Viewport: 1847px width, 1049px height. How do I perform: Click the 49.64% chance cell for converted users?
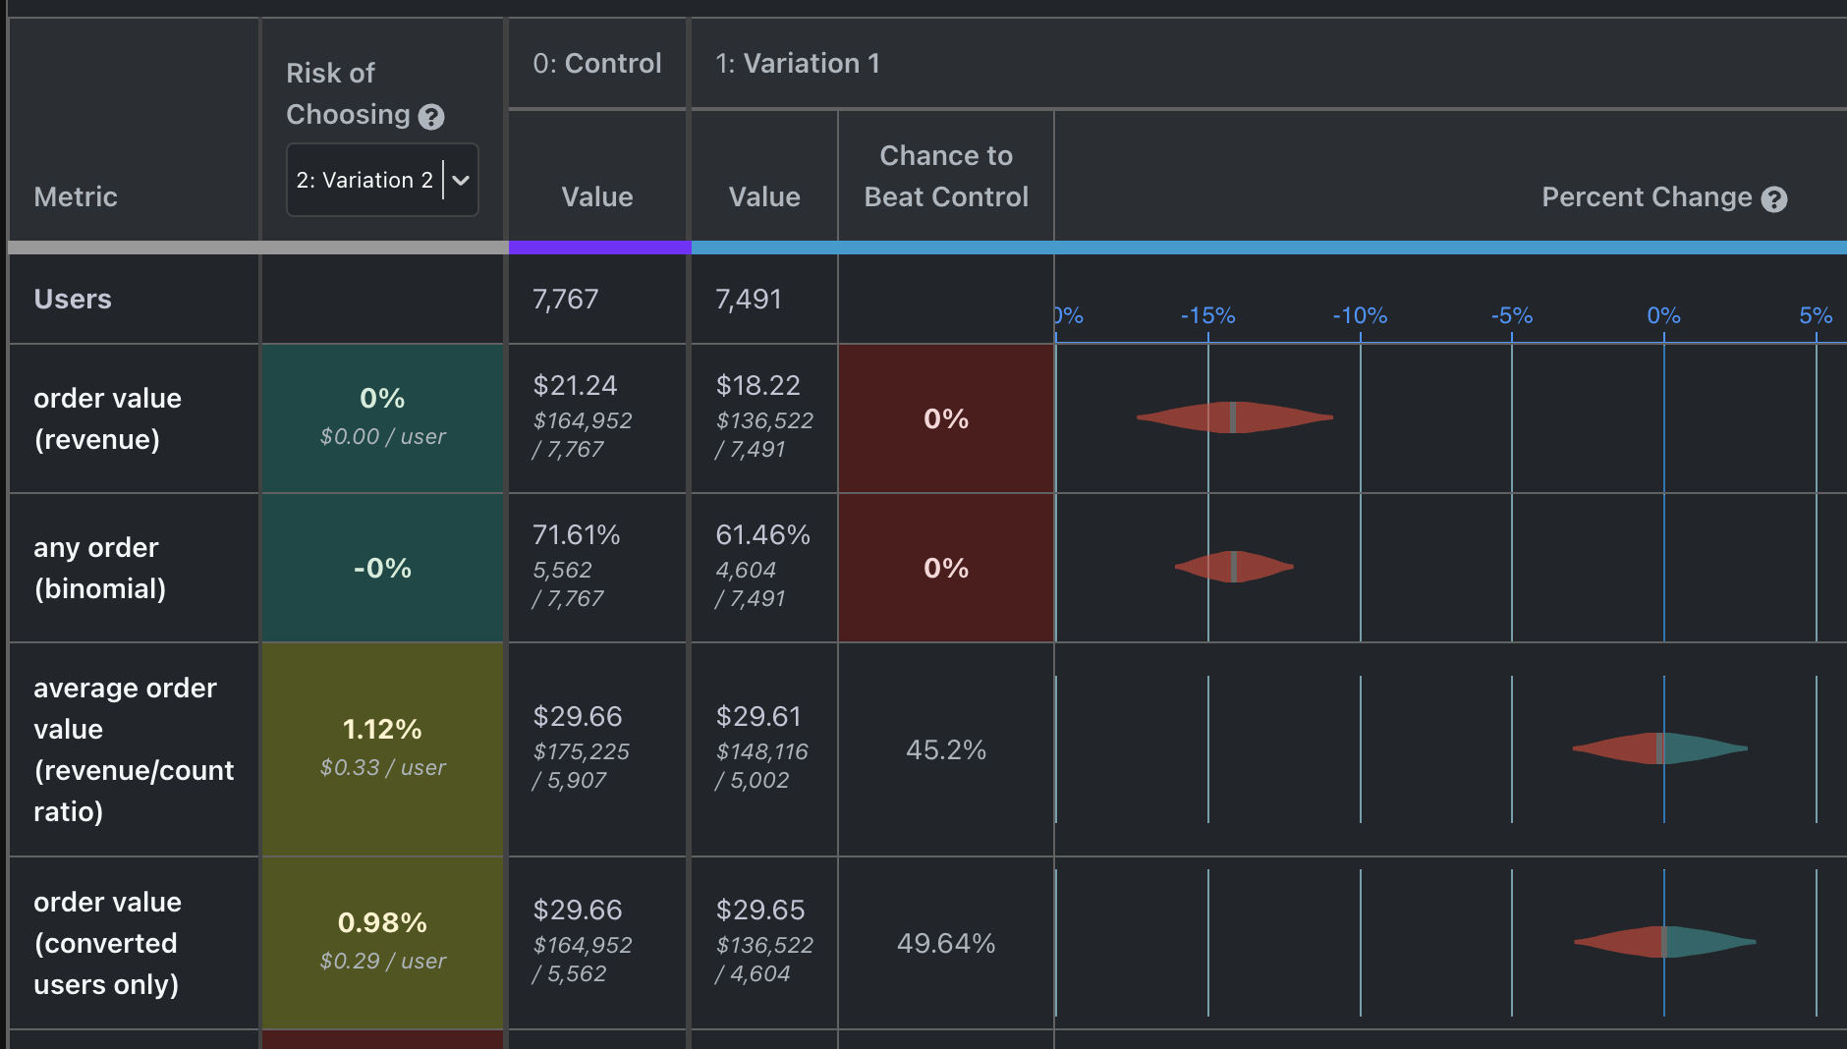tap(944, 943)
